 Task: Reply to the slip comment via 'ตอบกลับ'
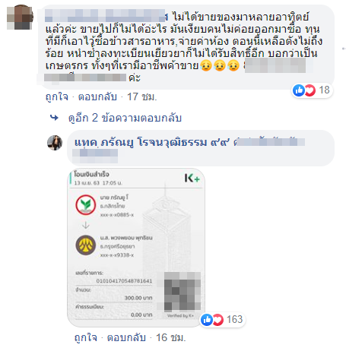click(126, 337)
